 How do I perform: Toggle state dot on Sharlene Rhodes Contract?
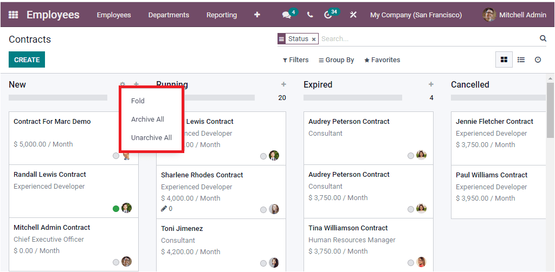coord(263,209)
